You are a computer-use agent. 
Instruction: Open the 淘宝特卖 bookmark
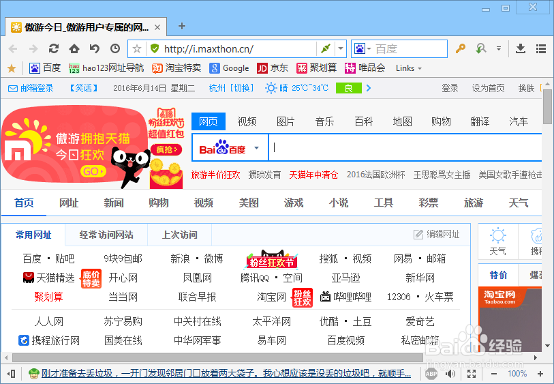coord(176,68)
